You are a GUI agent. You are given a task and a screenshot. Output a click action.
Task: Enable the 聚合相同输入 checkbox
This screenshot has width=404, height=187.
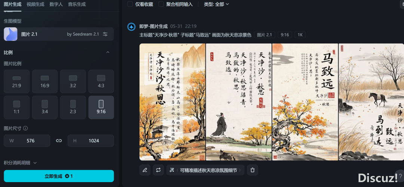(x=161, y=4)
